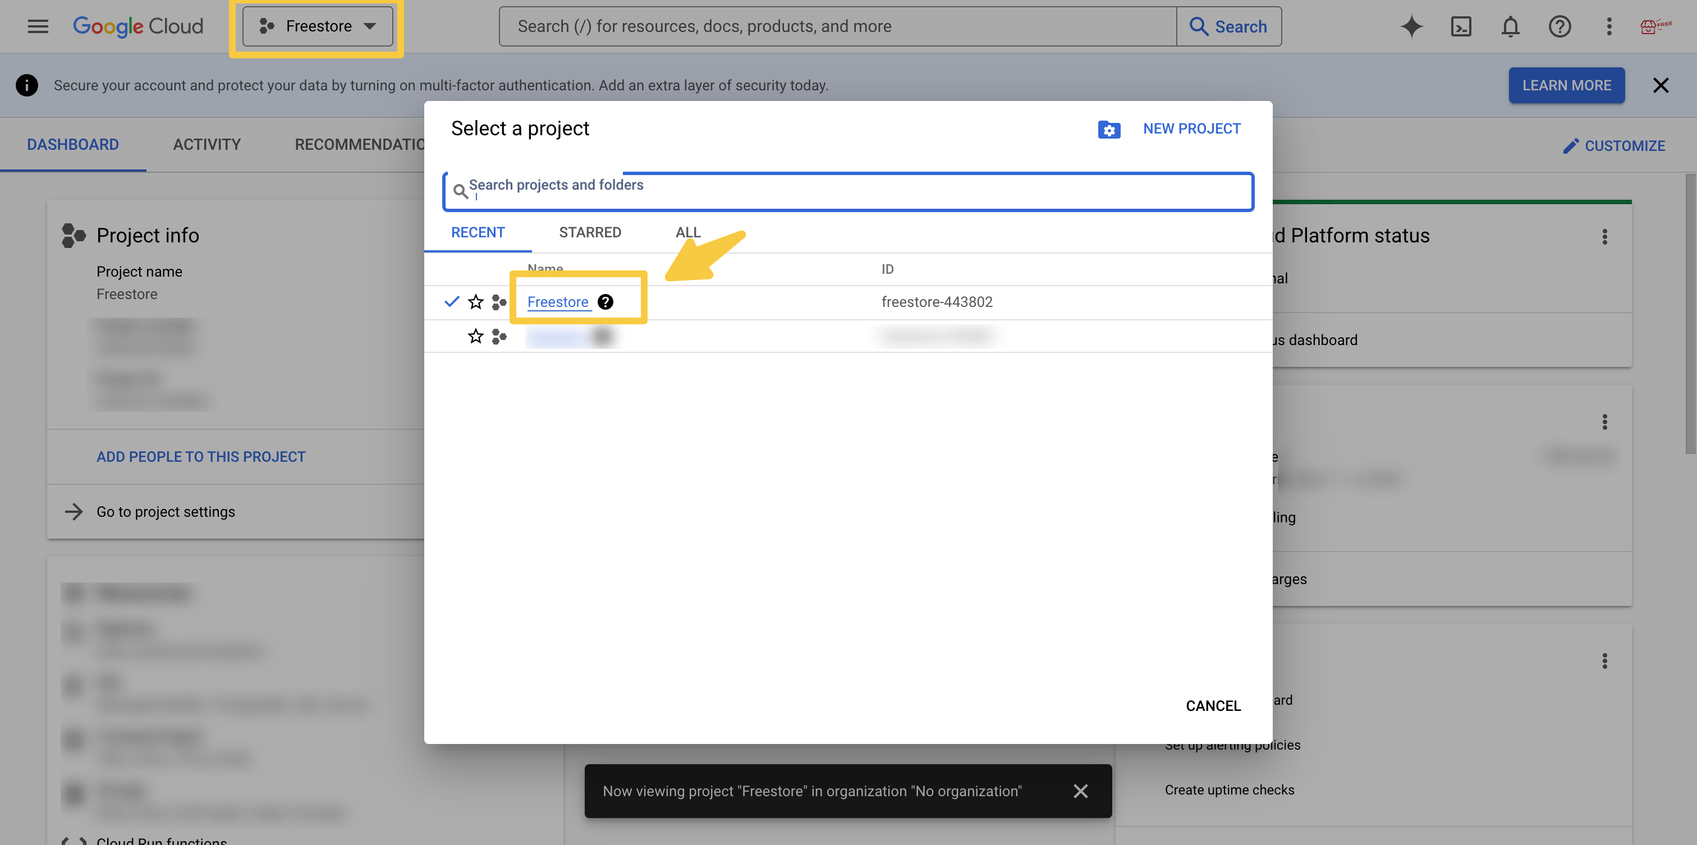The width and height of the screenshot is (1697, 845).
Task: Click ADD PEOPLE TO THIS PROJECT
Action: [201, 456]
